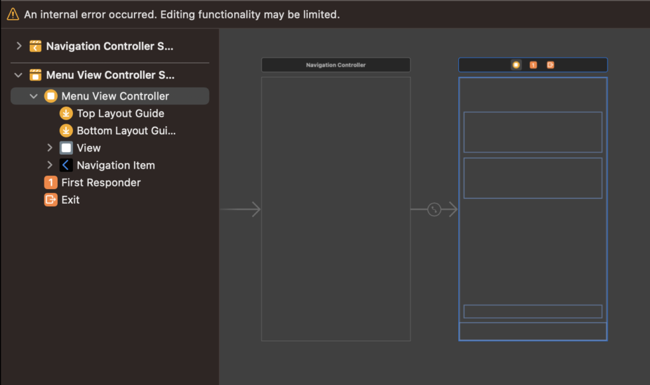Screen dimensions: 650x385
Task: Collapse the Menu View Controller Scene
Action: tap(18, 75)
